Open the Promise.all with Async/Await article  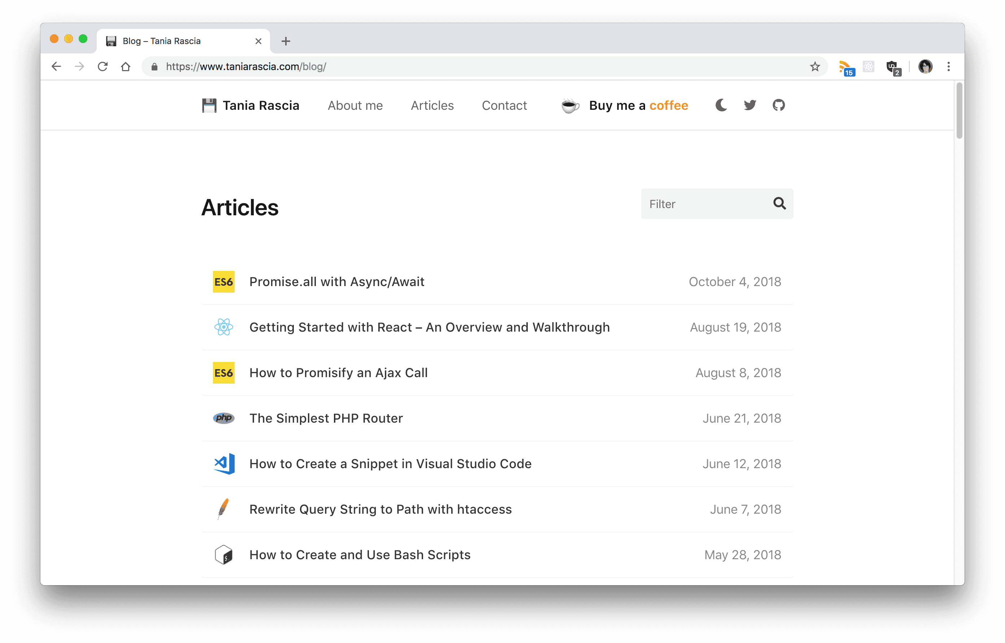[x=337, y=282]
